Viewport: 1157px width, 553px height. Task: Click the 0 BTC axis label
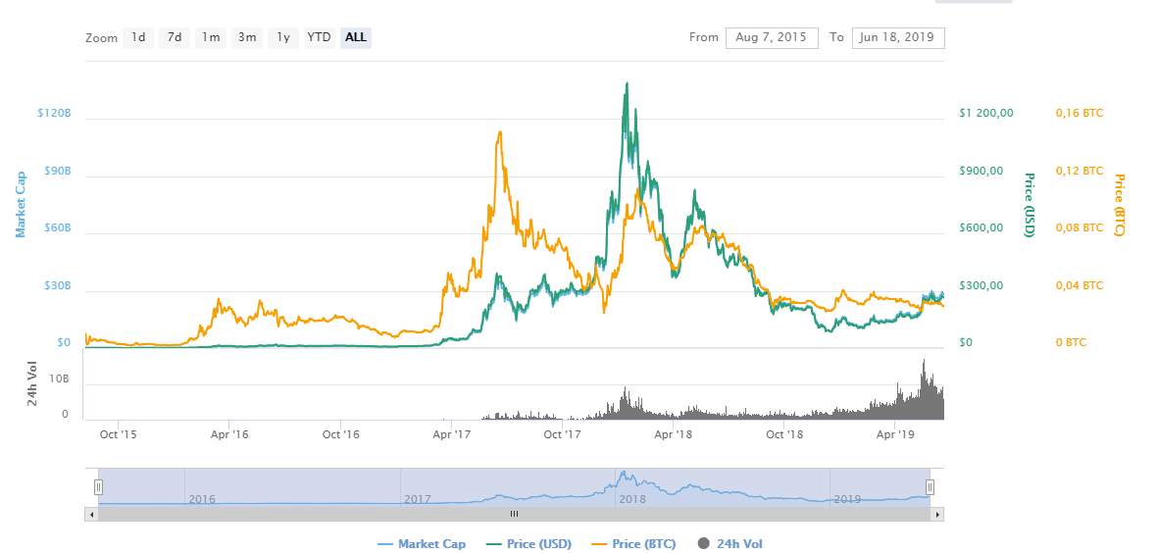(1071, 343)
